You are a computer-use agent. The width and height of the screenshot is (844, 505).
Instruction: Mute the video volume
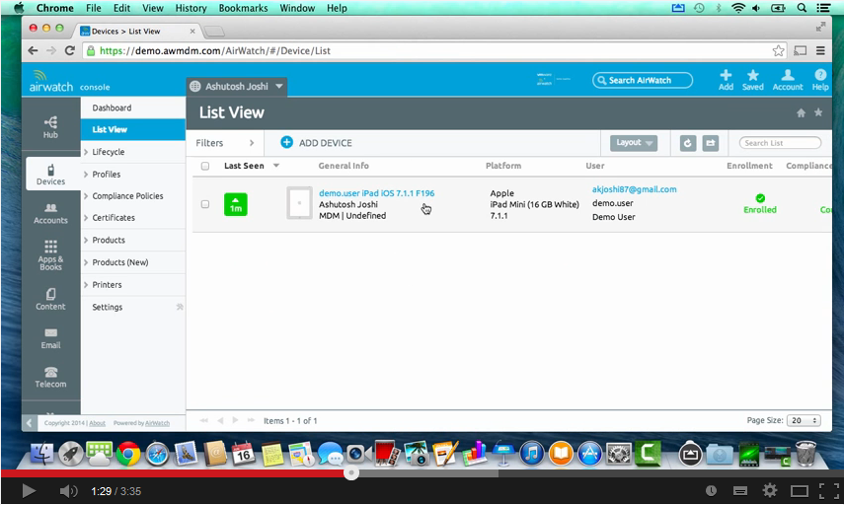(68, 491)
